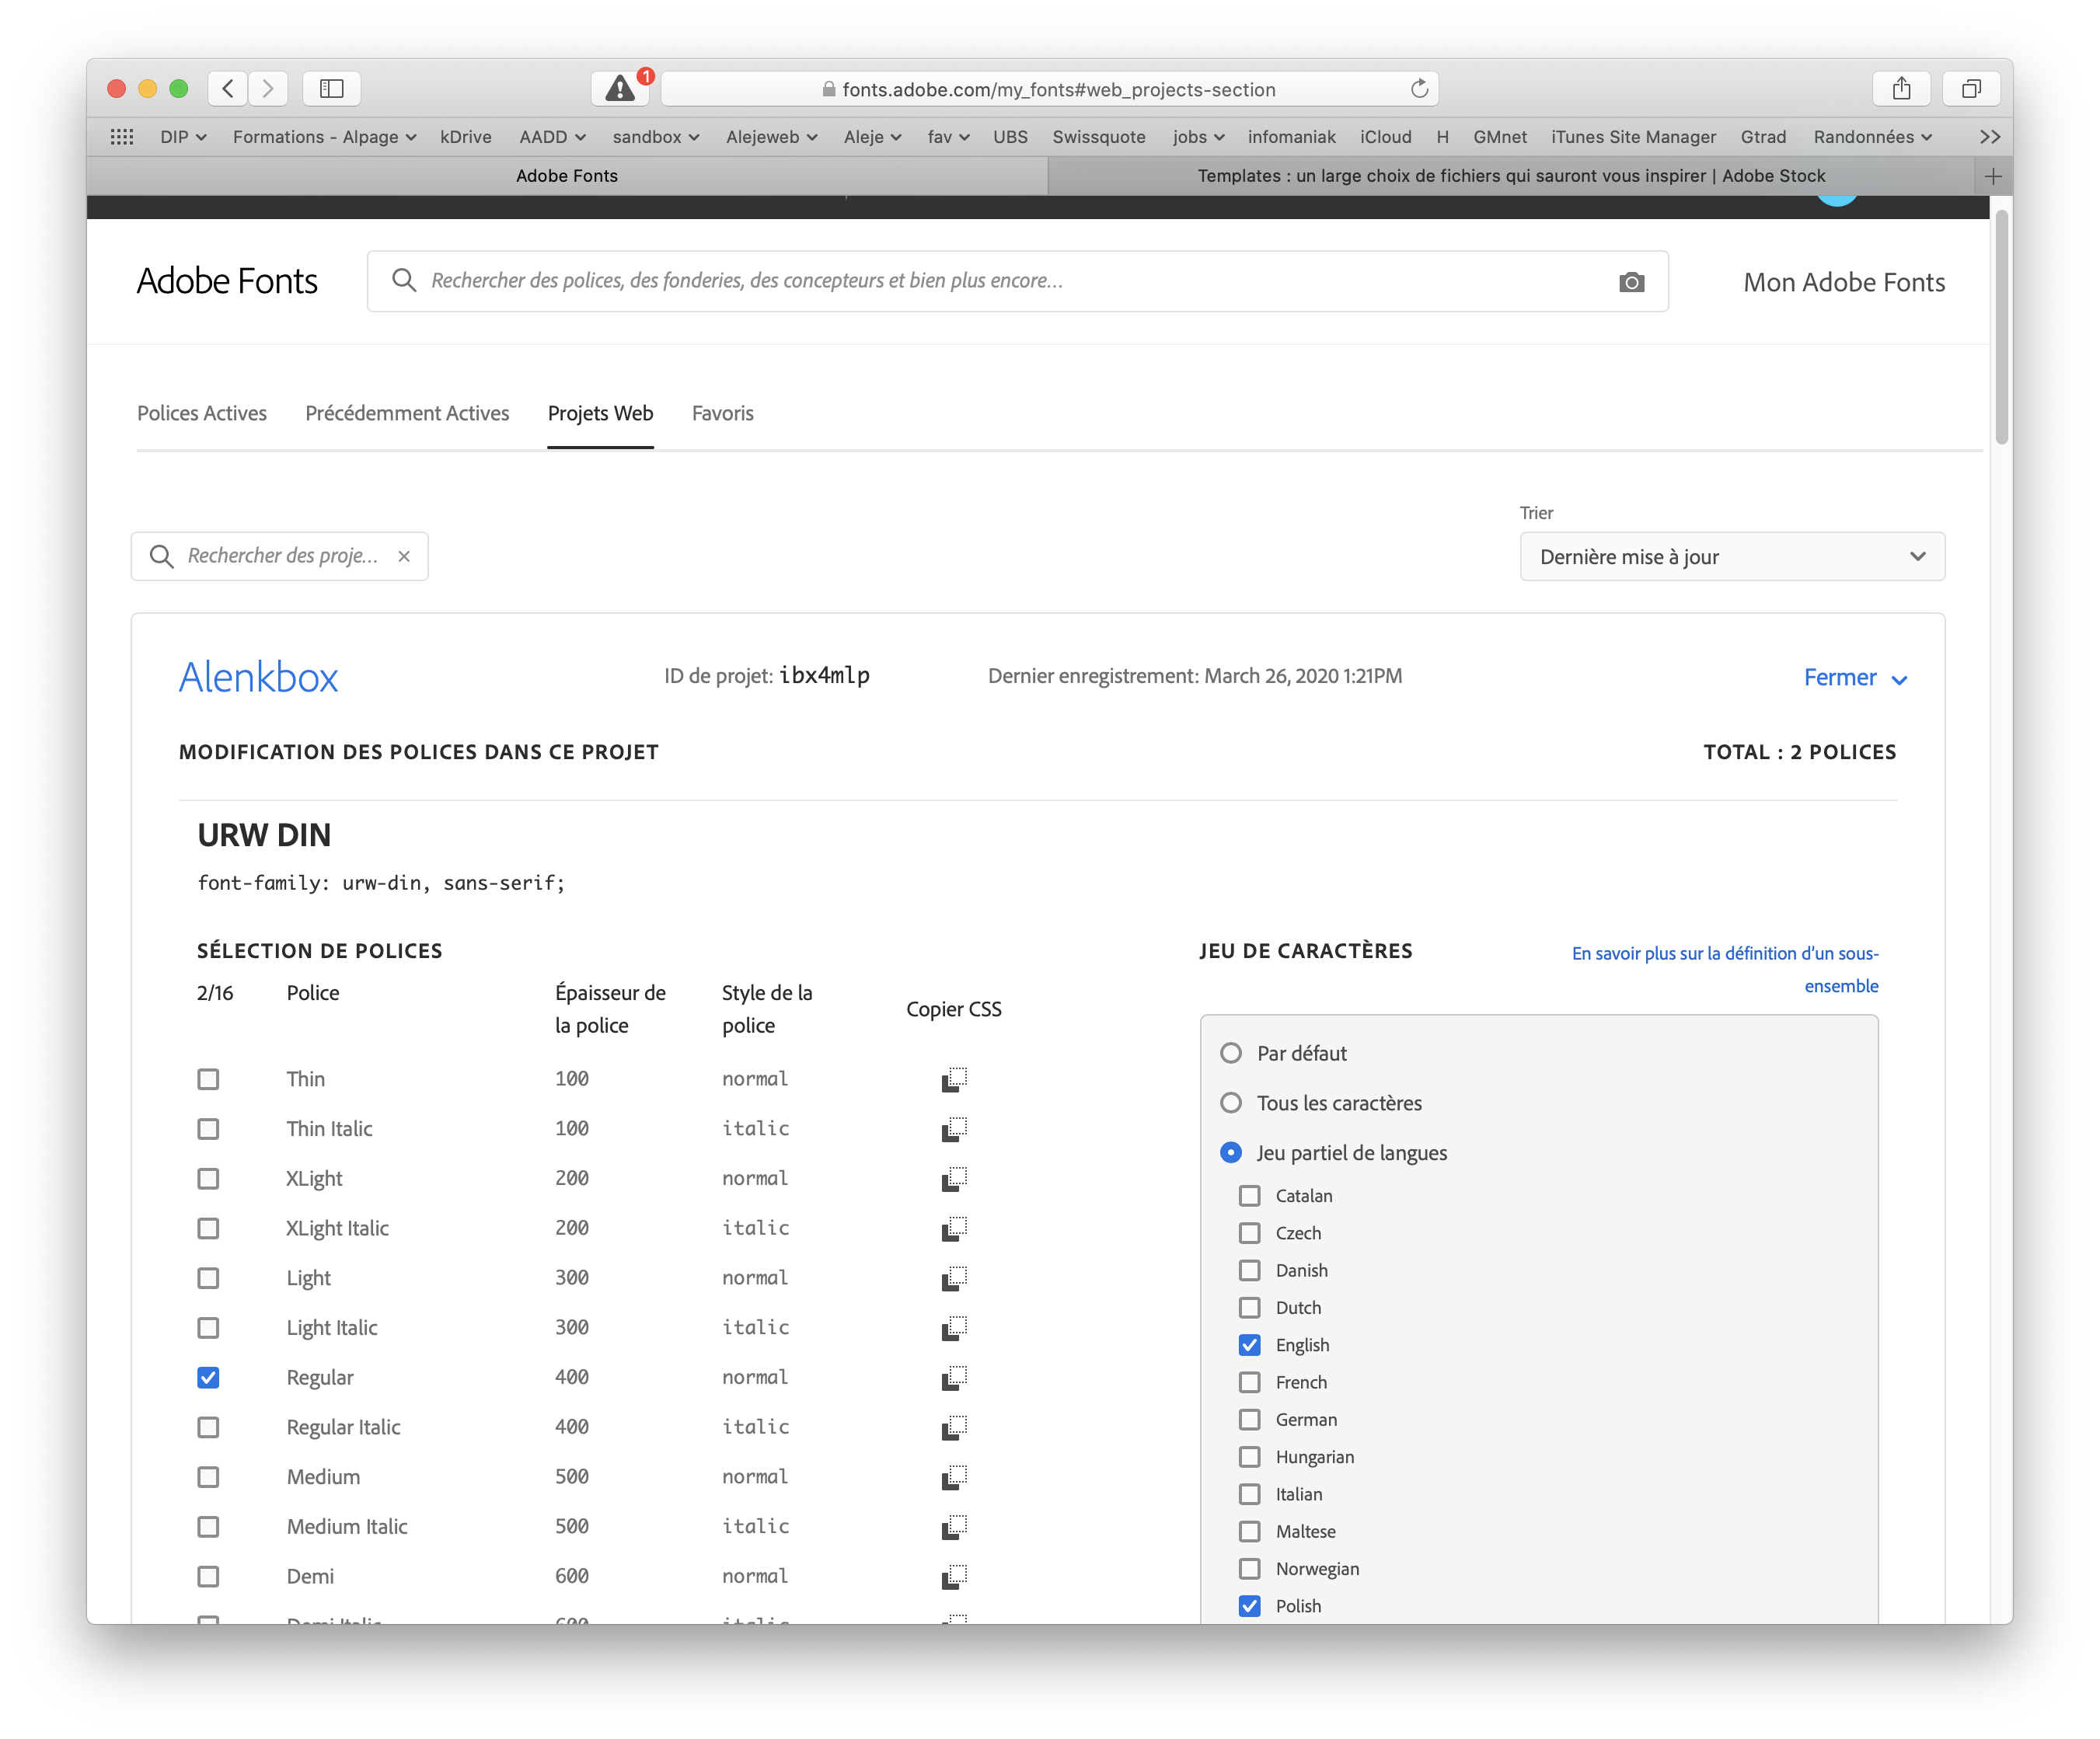
Task: Toggle Safari's sidebar icon
Action: point(331,89)
